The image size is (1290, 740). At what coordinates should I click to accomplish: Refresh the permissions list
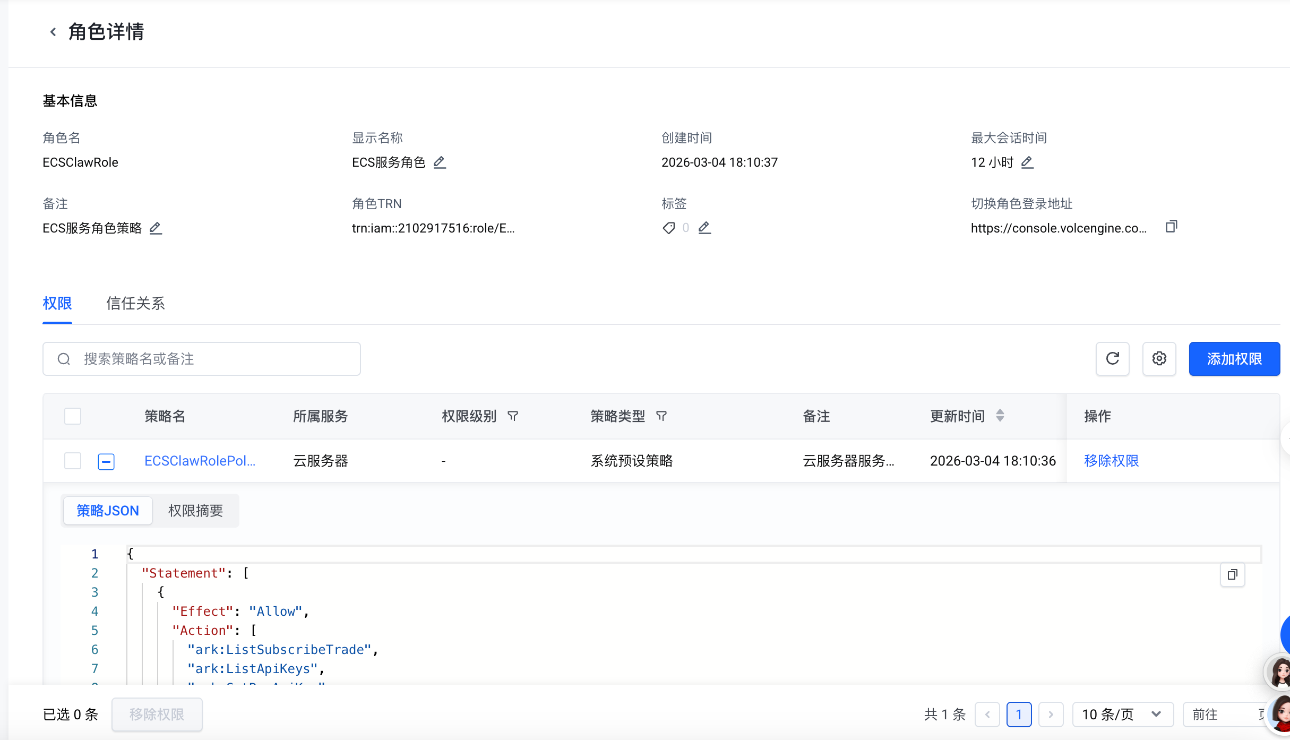1113,359
